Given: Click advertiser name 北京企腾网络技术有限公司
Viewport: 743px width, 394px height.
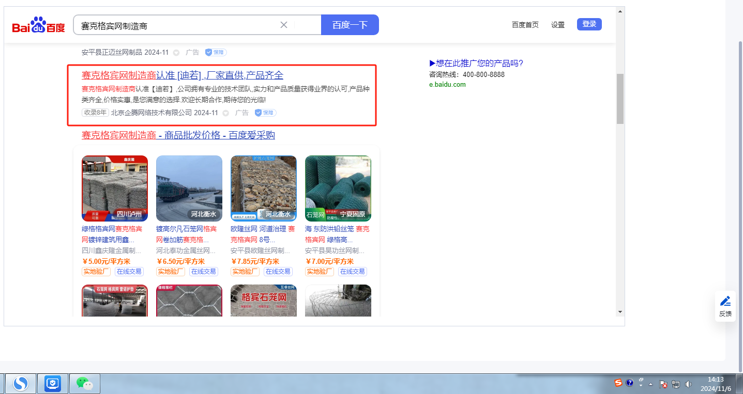Looking at the screenshot, I should [151, 113].
